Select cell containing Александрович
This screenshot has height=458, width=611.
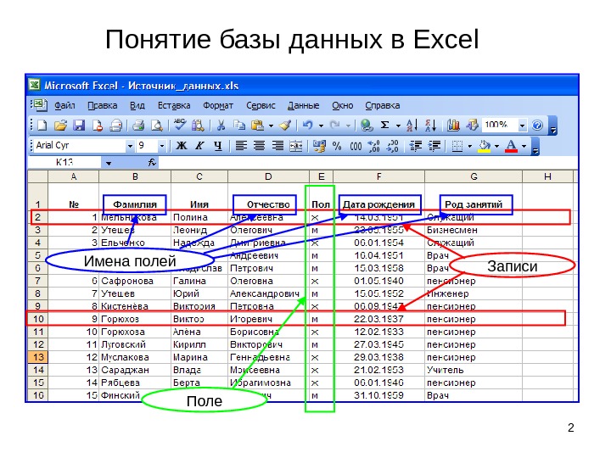(268, 293)
